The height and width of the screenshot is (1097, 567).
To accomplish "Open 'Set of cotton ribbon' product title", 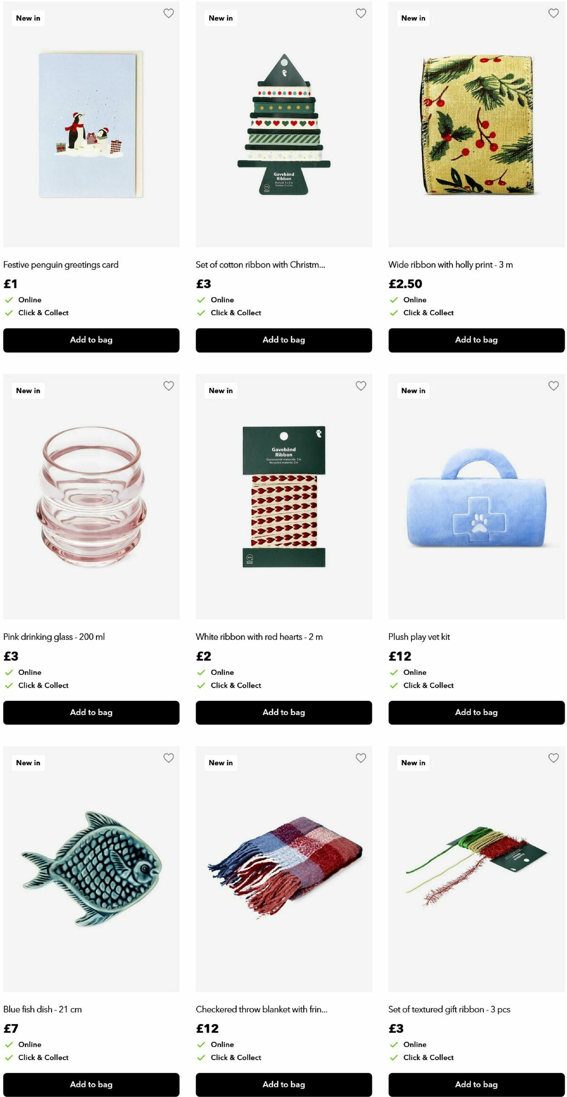I will pos(260,265).
